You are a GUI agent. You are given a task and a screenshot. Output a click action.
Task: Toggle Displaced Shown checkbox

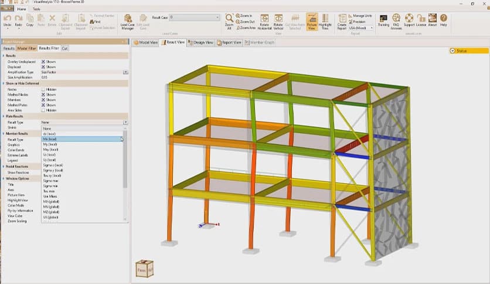[x=43, y=67]
